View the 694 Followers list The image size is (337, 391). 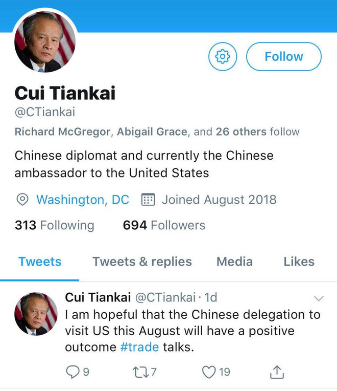coord(164,225)
